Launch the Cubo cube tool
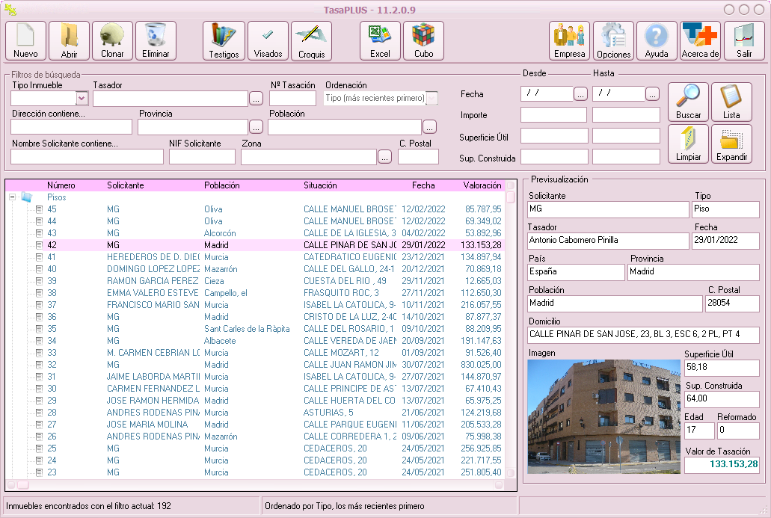Screen dimensions: 771x518 click(x=423, y=40)
